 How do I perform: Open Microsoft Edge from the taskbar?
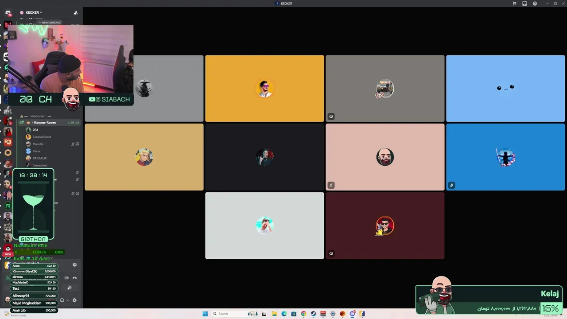point(284,314)
